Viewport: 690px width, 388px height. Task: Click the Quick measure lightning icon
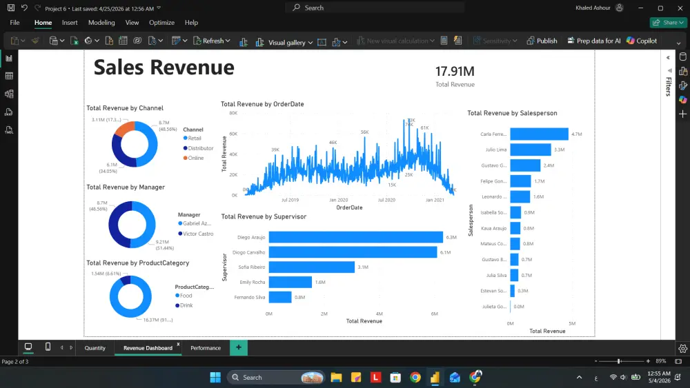(457, 41)
